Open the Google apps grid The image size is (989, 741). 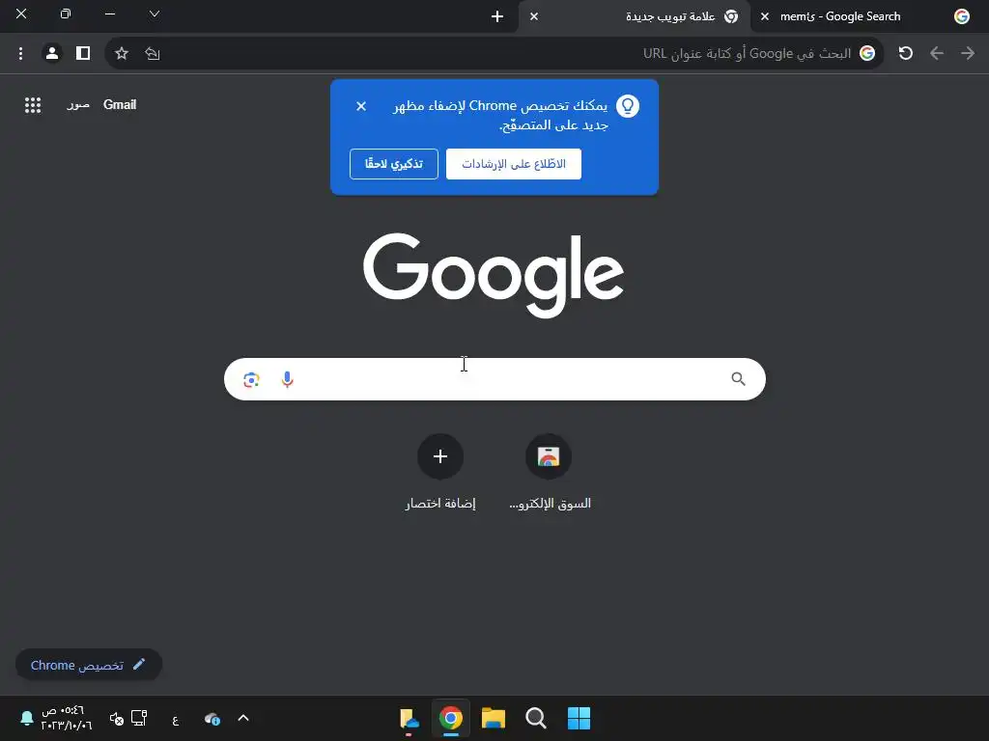[x=33, y=105]
